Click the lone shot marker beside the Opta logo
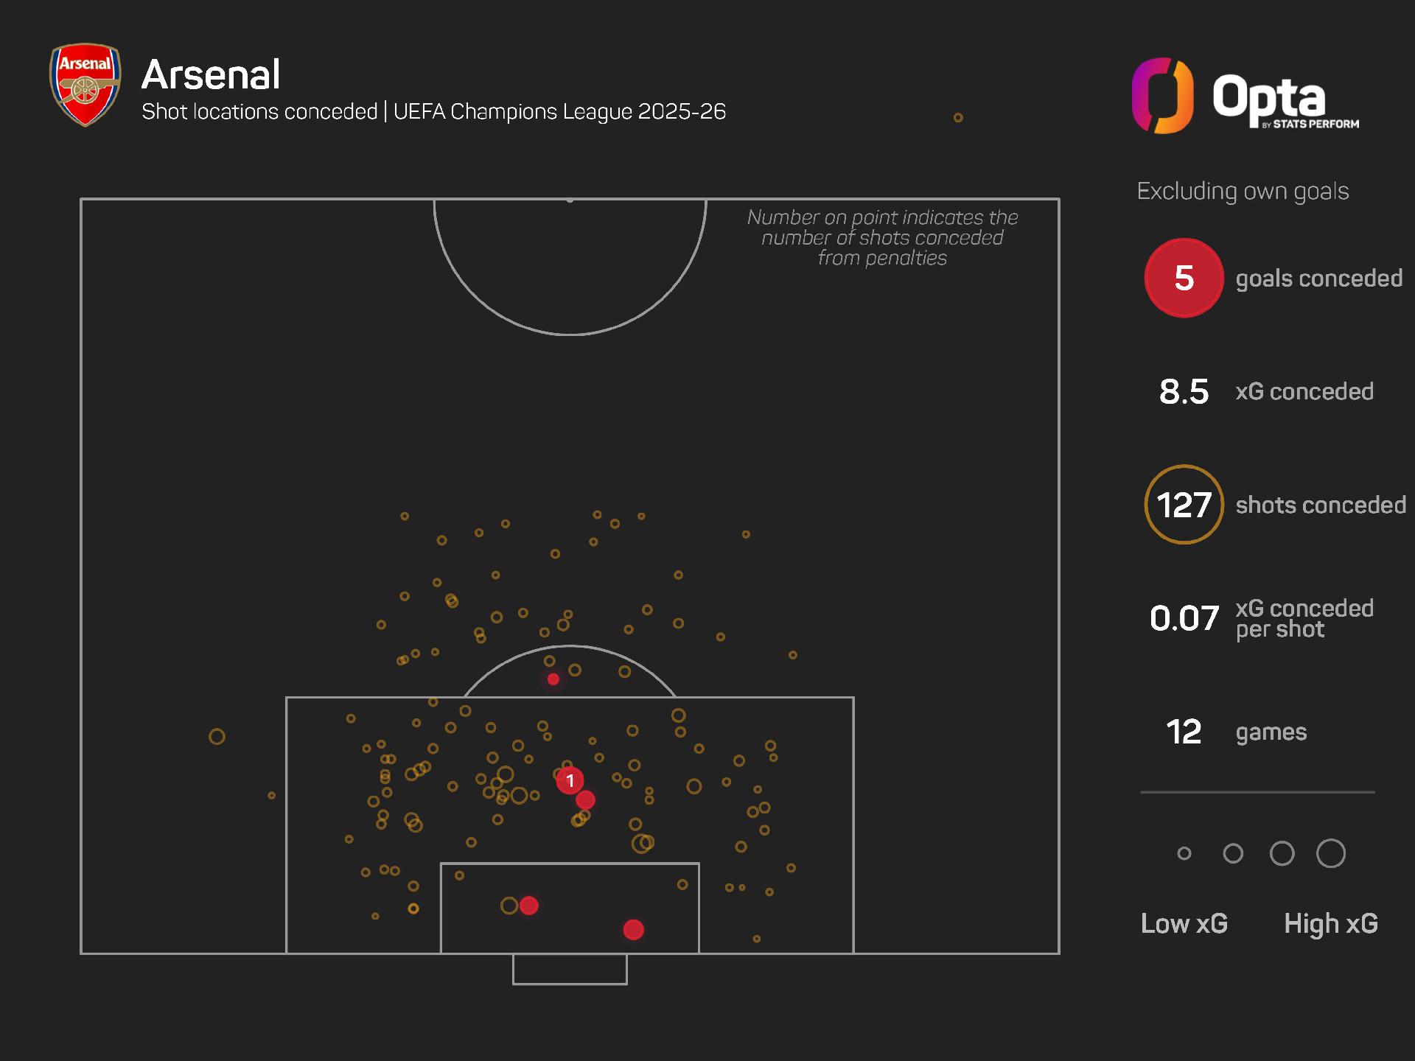Screen dimensions: 1415x1061 [958, 118]
